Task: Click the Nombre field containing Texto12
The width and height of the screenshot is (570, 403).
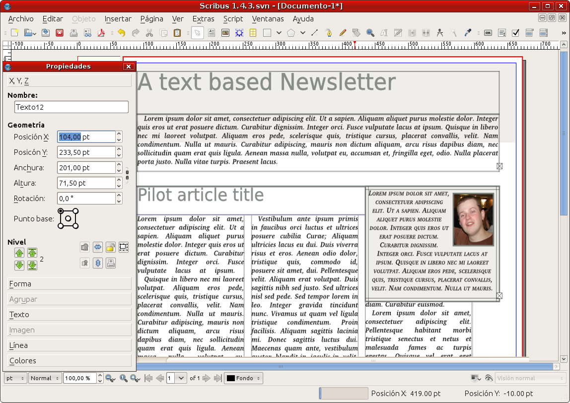Action: pyautogui.click(x=71, y=107)
